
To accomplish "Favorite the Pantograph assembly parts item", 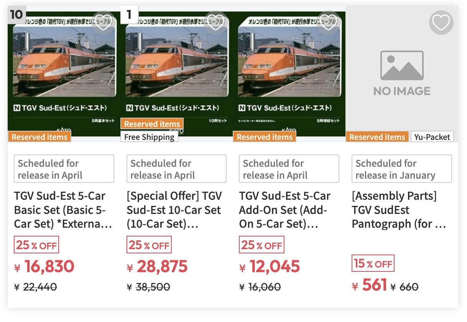I will pyautogui.click(x=441, y=23).
